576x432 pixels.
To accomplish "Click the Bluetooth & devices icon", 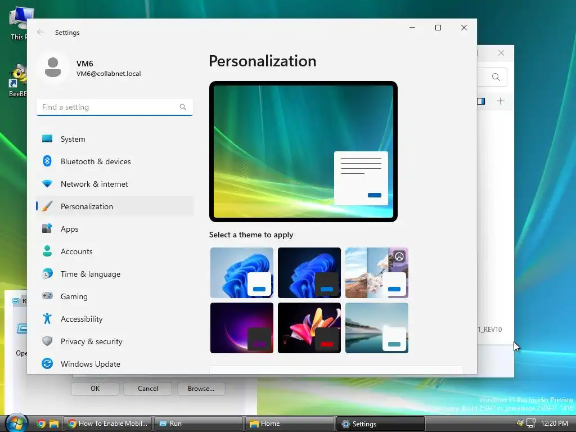I will [47, 161].
